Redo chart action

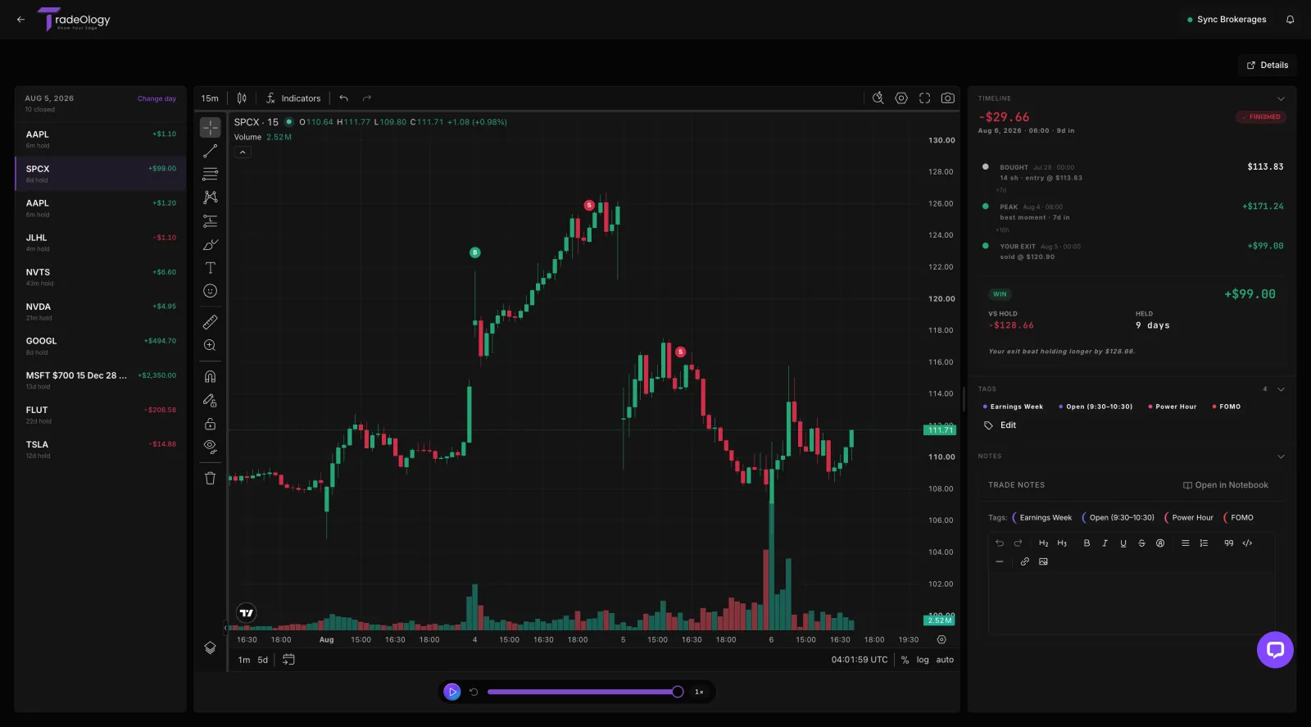pos(367,98)
